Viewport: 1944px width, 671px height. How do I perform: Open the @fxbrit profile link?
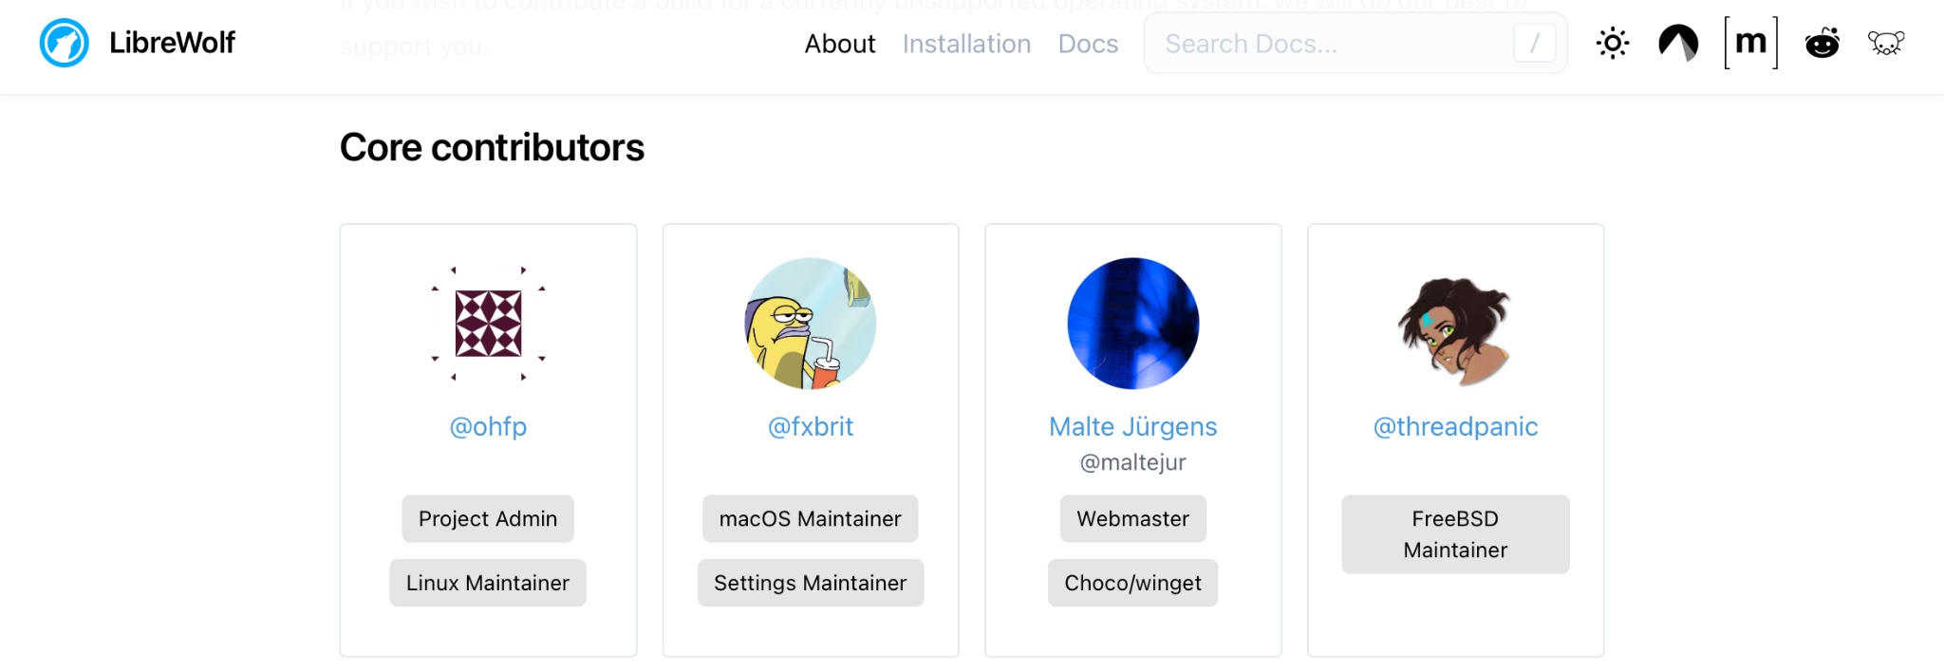(811, 427)
